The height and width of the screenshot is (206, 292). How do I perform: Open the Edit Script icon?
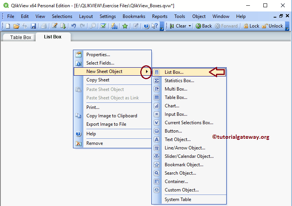(54, 26)
